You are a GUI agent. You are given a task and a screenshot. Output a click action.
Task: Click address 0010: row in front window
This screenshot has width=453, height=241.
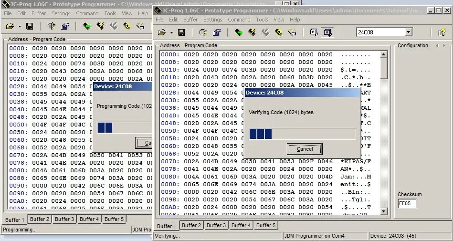(265, 70)
